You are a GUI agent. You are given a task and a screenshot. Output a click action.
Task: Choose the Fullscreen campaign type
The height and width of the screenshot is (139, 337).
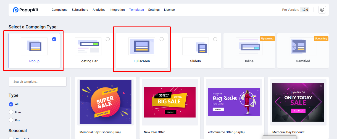tap(142, 50)
